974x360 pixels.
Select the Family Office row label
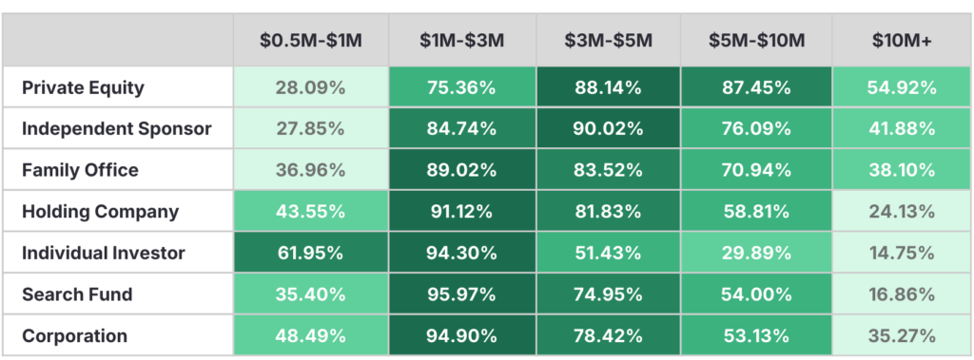[x=80, y=170]
